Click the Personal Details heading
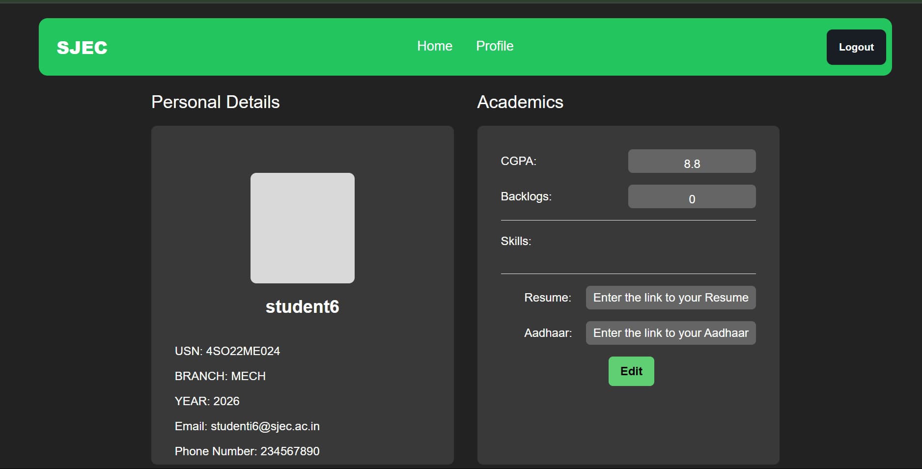The height and width of the screenshot is (469, 922). 216,102
